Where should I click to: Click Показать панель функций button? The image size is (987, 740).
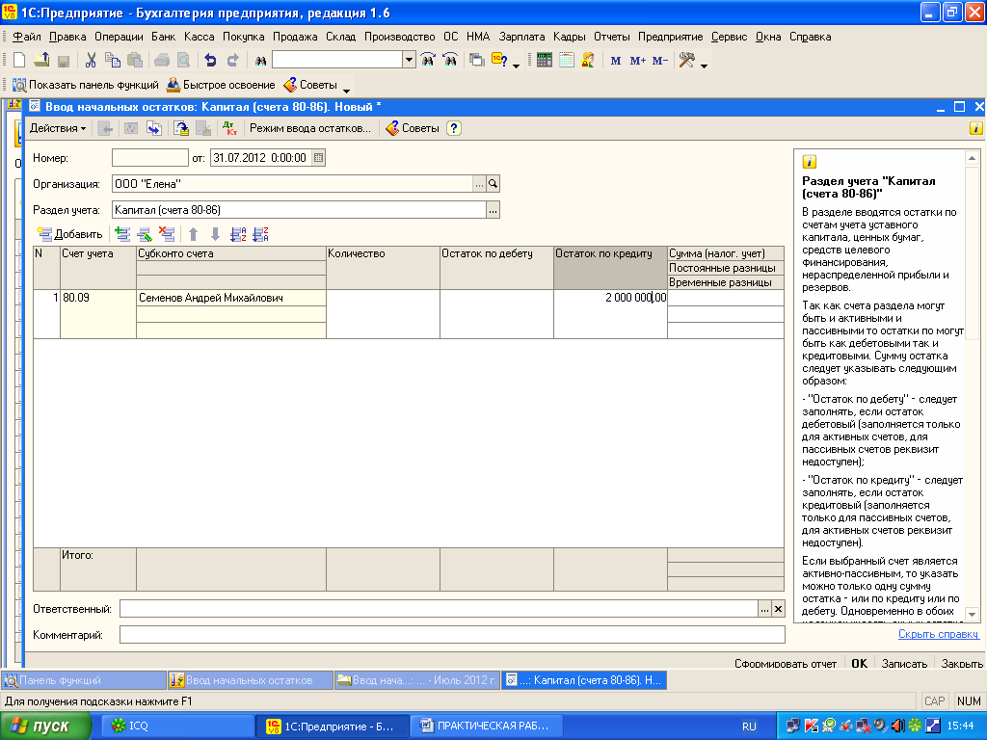(85, 85)
